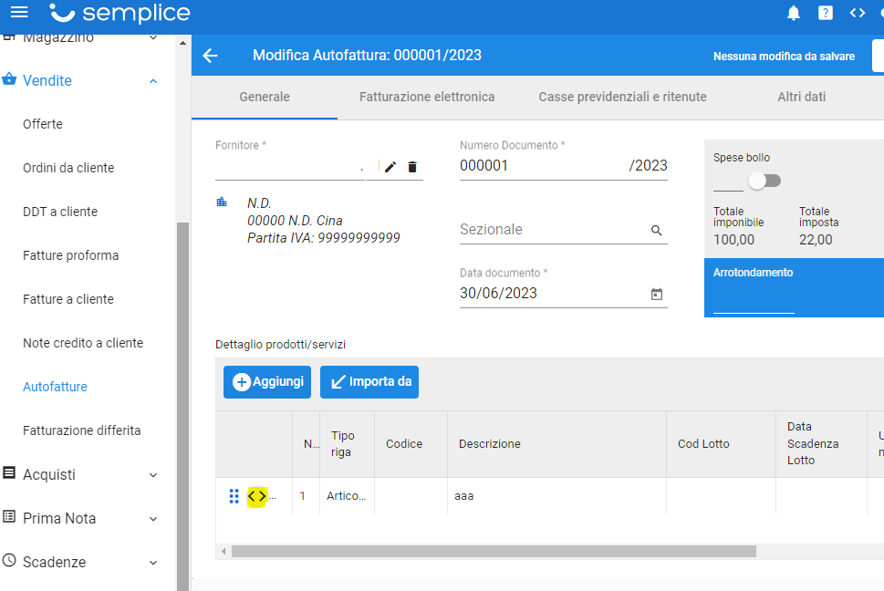Click the Aggiungi button

(x=267, y=382)
